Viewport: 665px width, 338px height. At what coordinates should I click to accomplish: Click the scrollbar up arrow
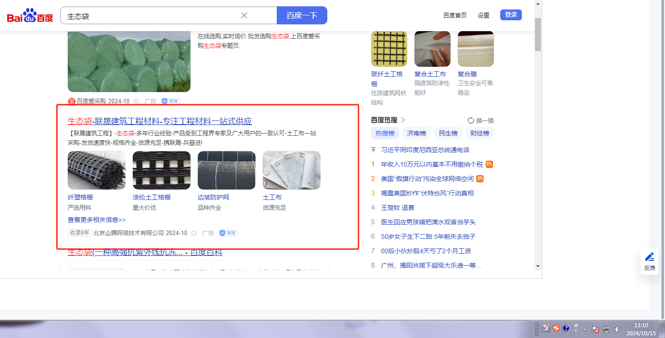pos(538,3)
